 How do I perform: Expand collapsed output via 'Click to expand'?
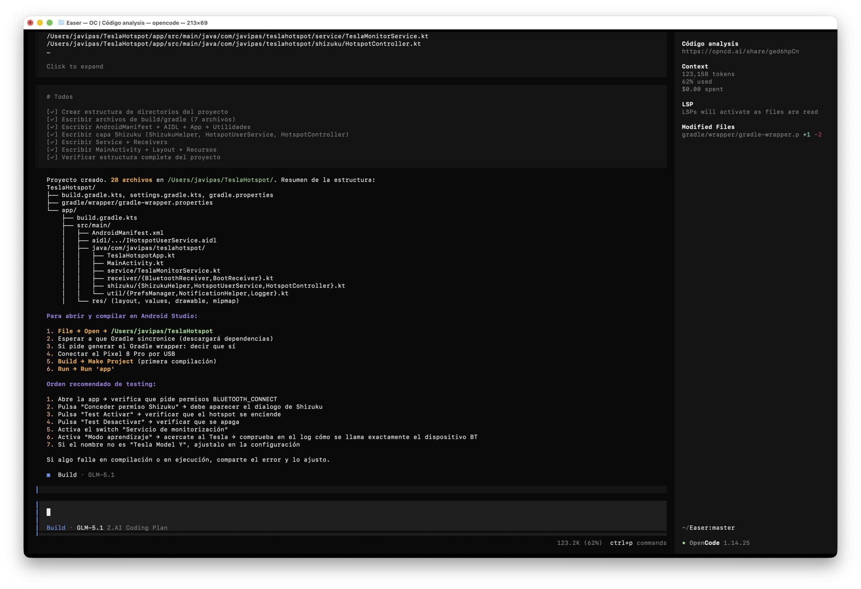(75, 67)
